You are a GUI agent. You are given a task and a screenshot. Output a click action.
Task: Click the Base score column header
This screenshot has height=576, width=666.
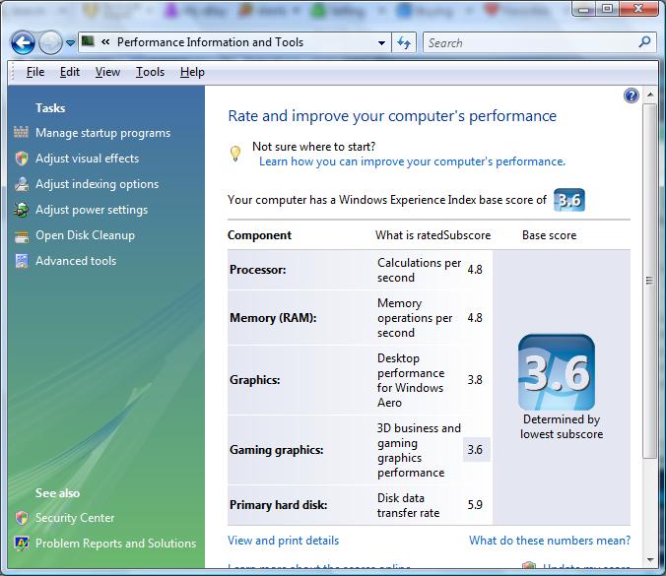(549, 235)
